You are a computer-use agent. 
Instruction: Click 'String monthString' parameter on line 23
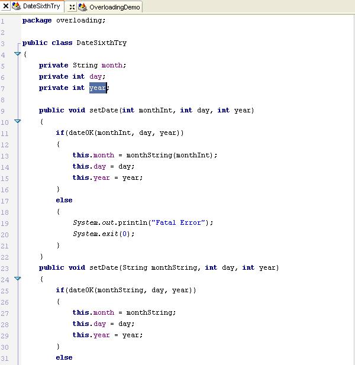(160, 267)
